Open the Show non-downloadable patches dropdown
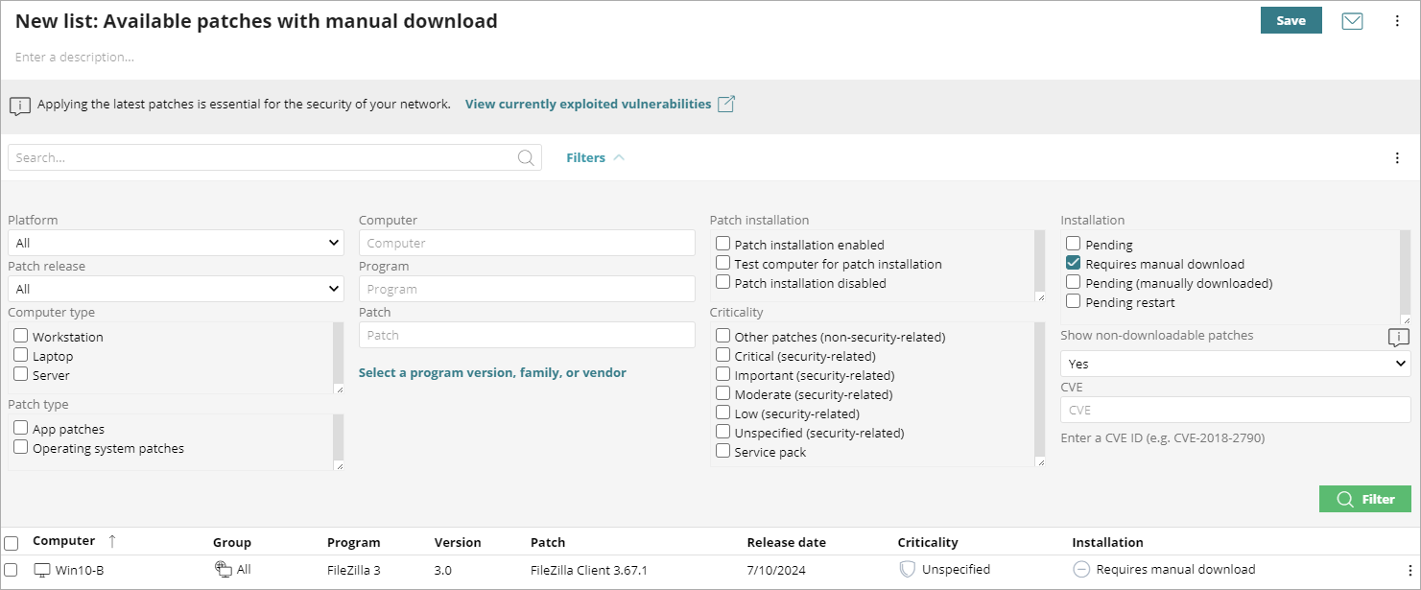This screenshot has width=1421, height=590. coord(1234,363)
